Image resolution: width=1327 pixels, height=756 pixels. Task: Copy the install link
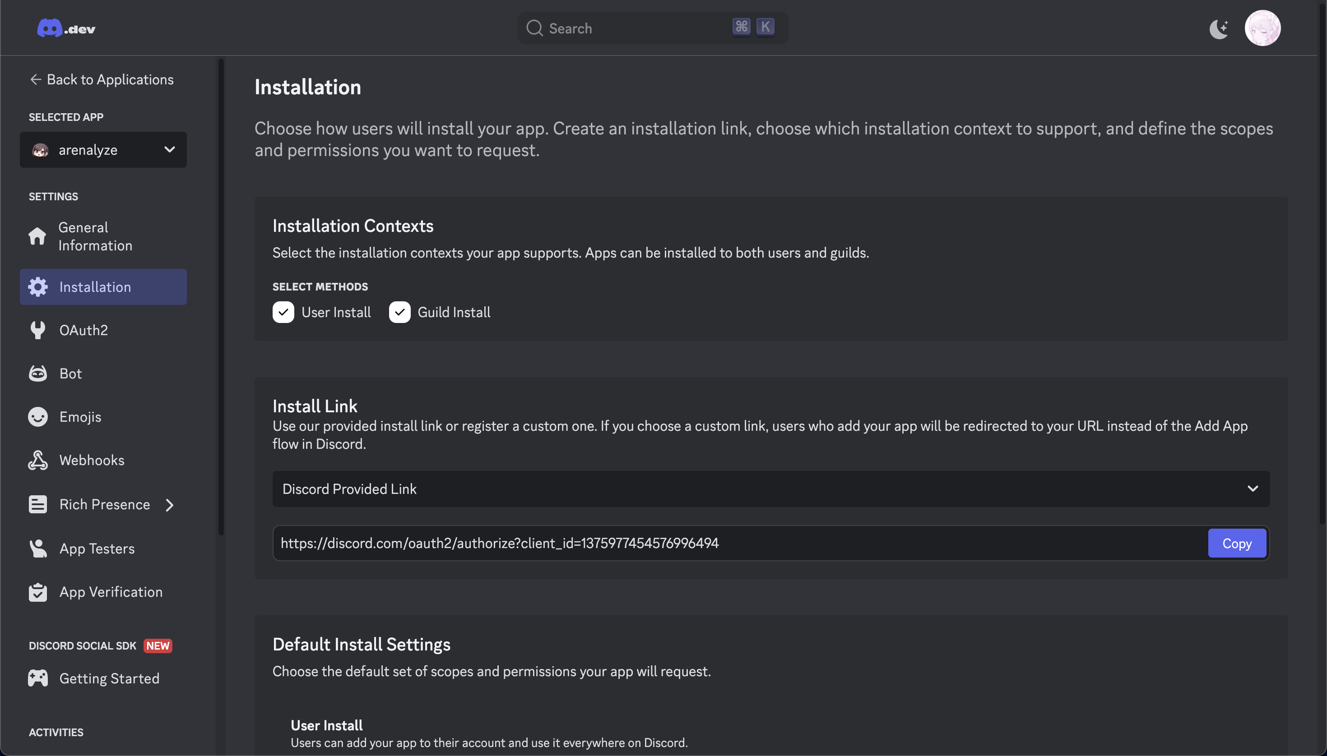(x=1237, y=543)
